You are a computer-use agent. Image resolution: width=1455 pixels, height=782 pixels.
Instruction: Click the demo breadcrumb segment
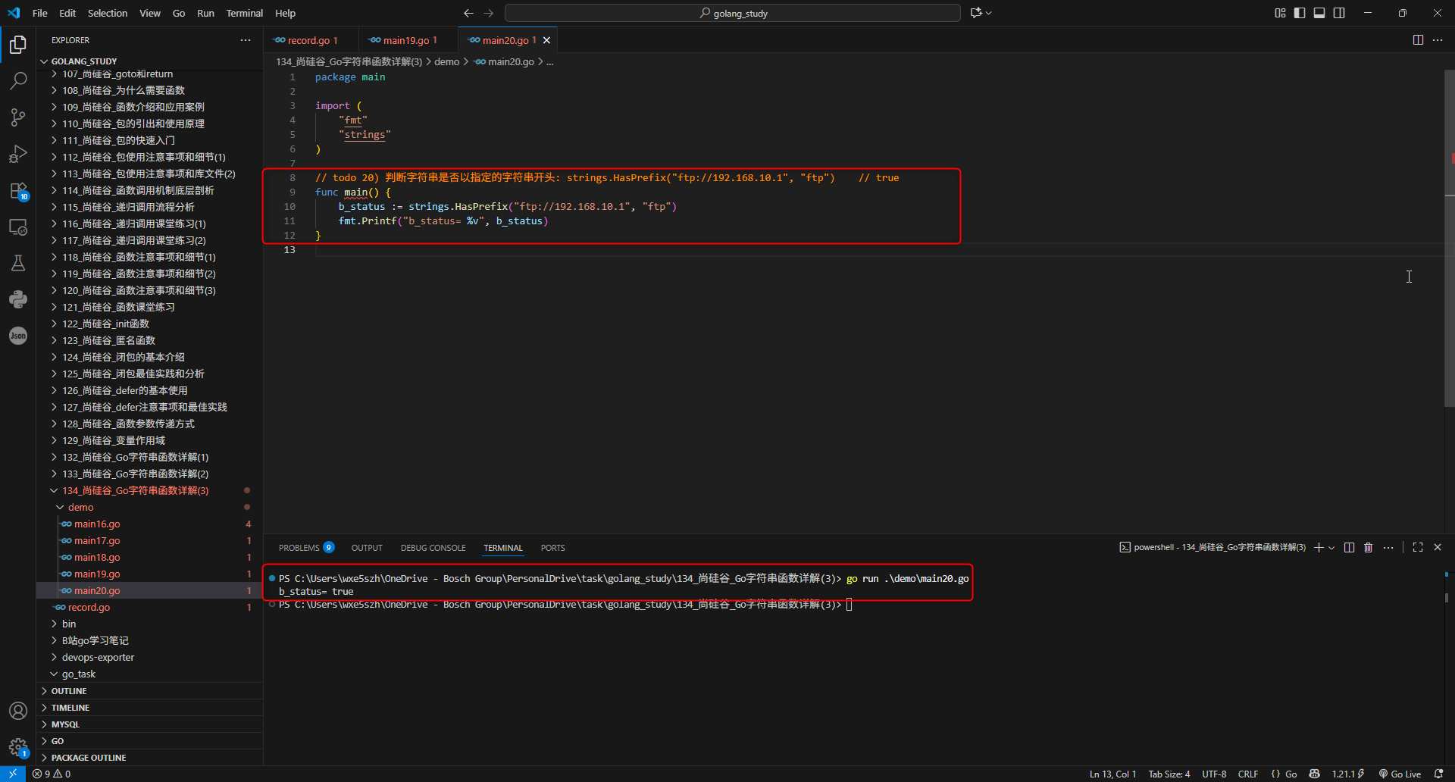(447, 61)
